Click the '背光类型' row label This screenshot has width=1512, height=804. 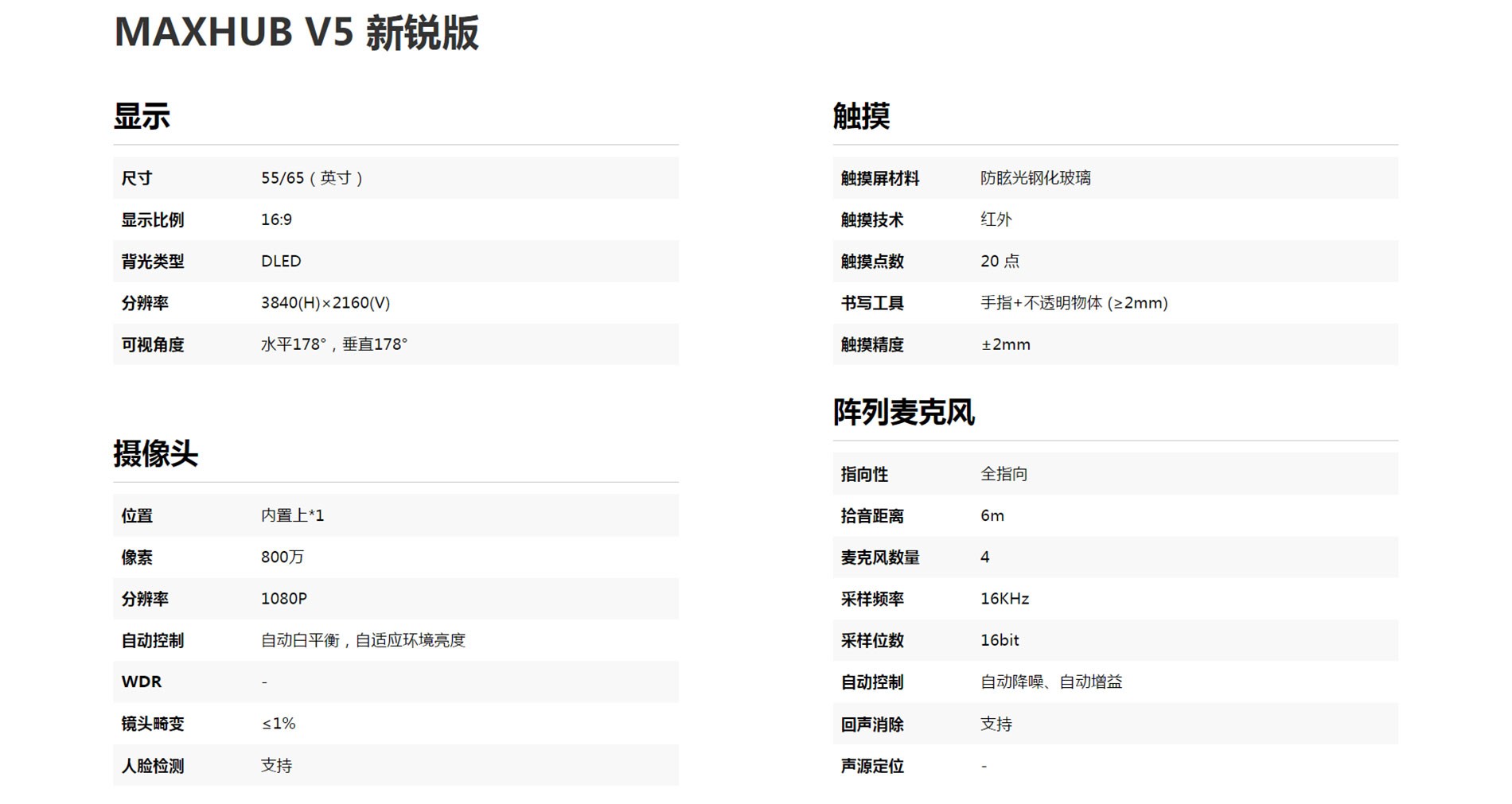pos(152,262)
